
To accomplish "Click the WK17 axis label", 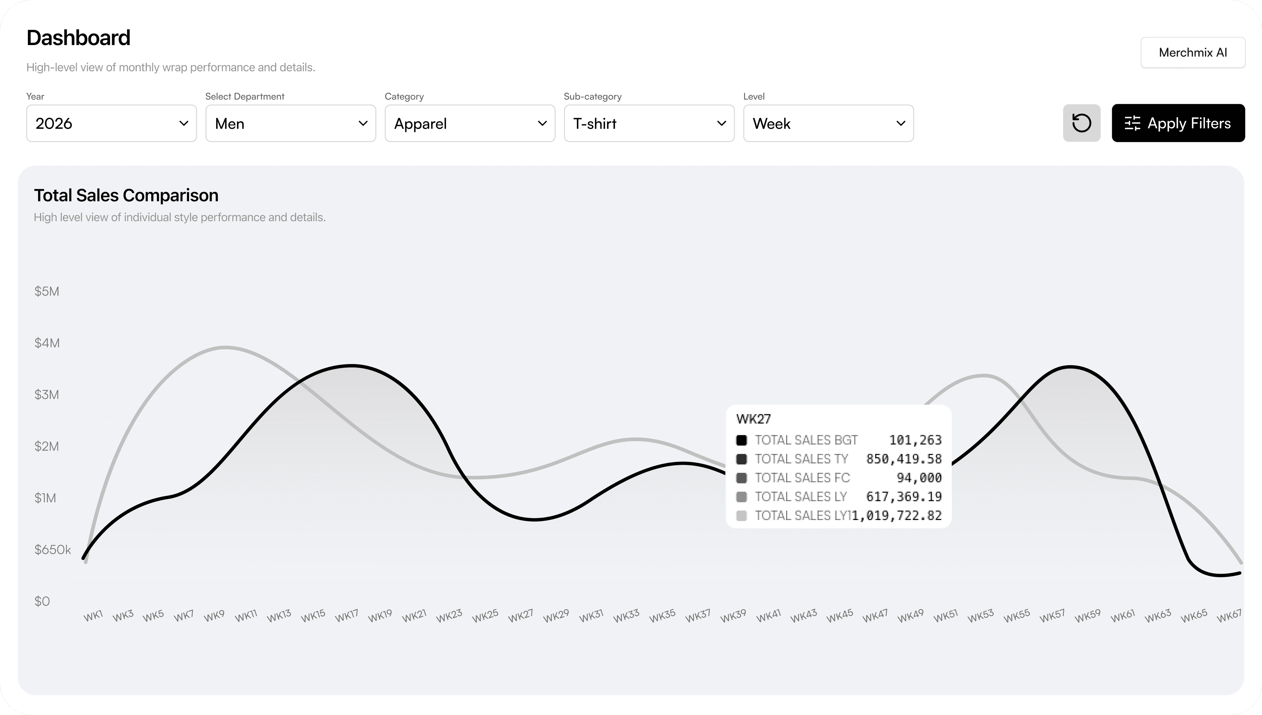I will click(x=346, y=616).
